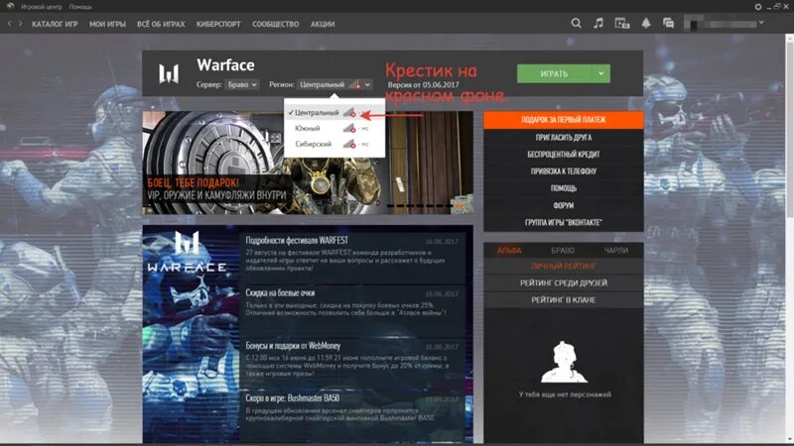
Task: Click the WARFACE news artwork image
Action: tap(191, 334)
